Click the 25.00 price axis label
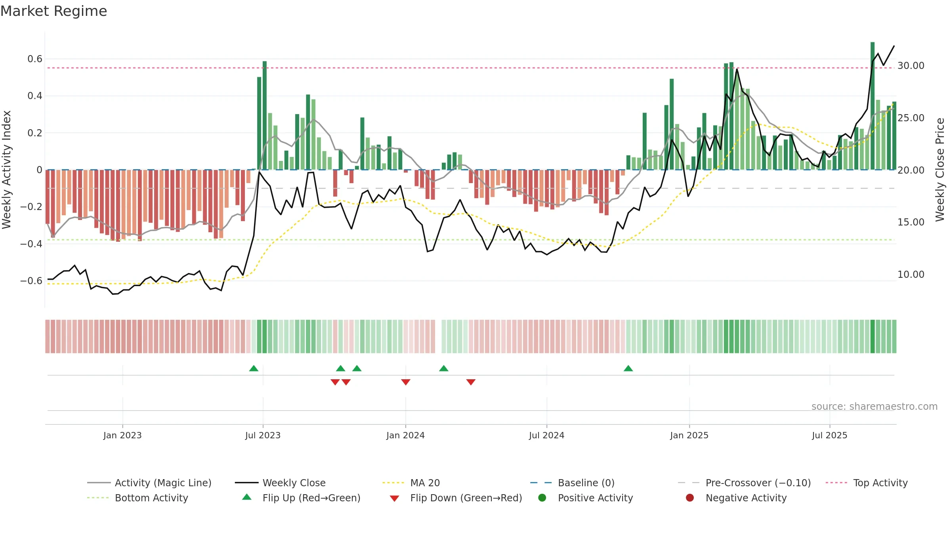 point(911,118)
